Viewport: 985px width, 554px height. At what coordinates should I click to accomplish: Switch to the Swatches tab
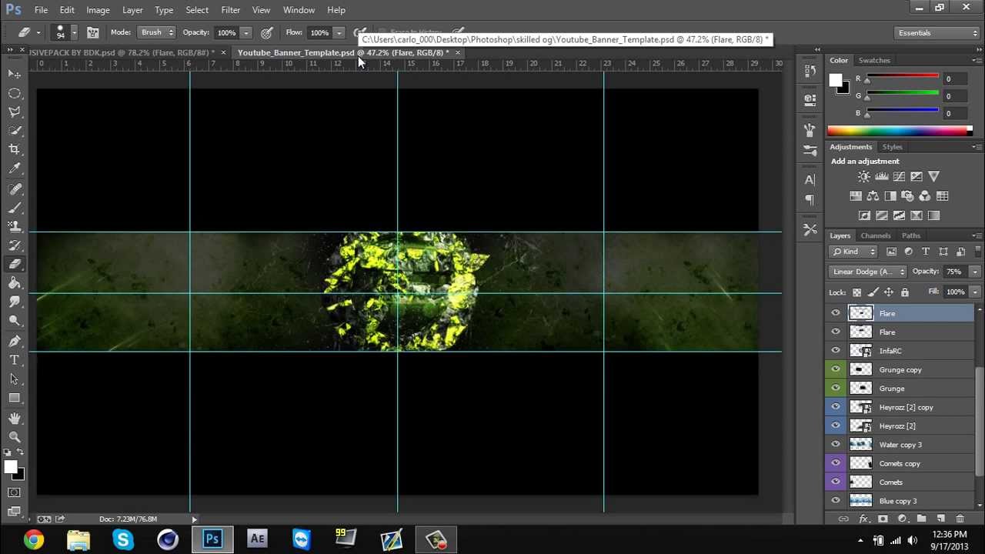pos(874,60)
